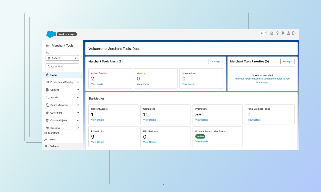Toggle the Product Search Index Online badge
The image size is (321, 192).
[x=200, y=136]
